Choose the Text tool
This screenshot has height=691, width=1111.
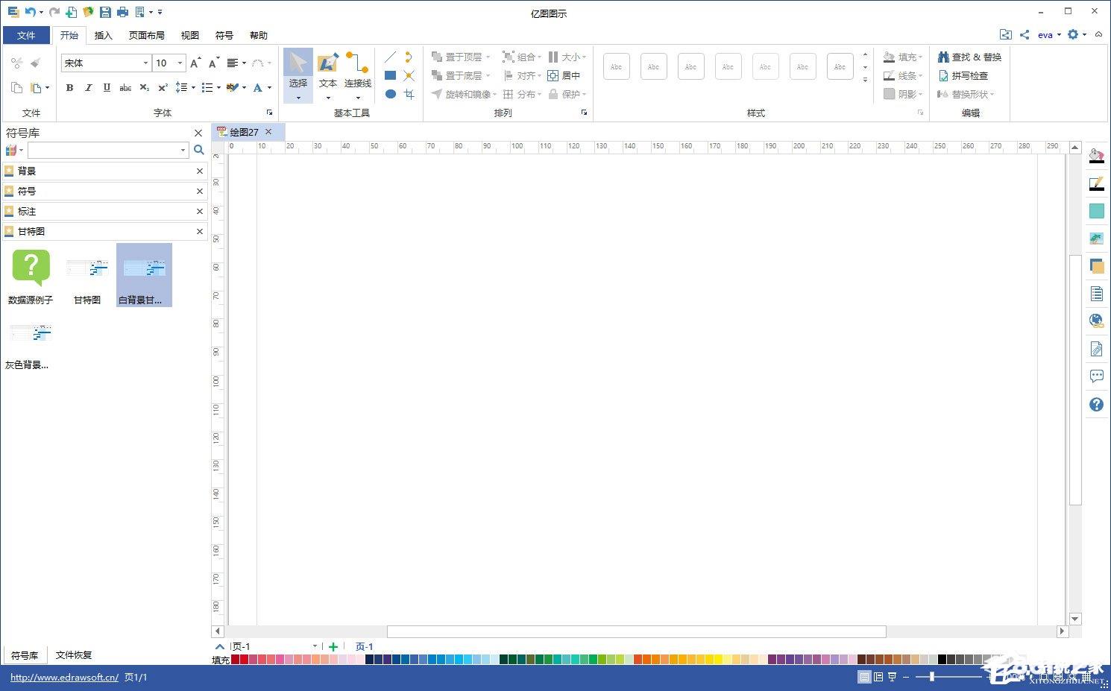point(328,75)
